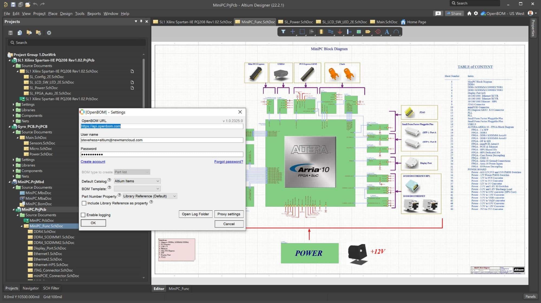541x303 pixels.
Task: Click the save icon in title bar
Action: [x=13, y=5]
